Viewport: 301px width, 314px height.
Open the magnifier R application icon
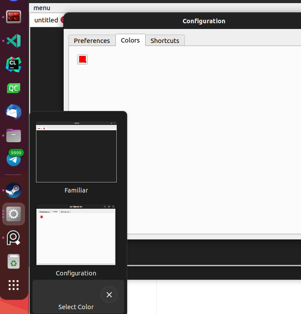(14, 238)
